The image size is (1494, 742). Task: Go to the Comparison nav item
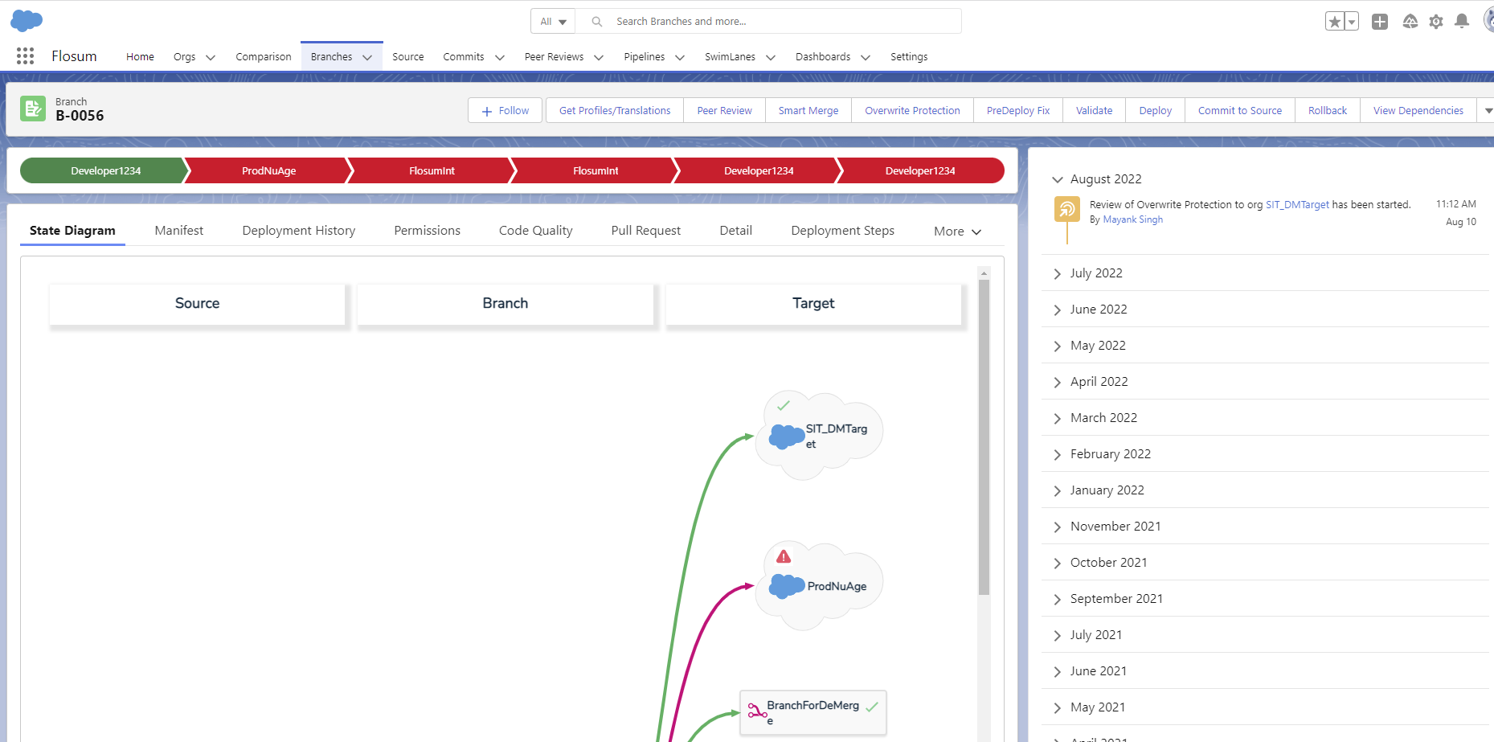[264, 57]
